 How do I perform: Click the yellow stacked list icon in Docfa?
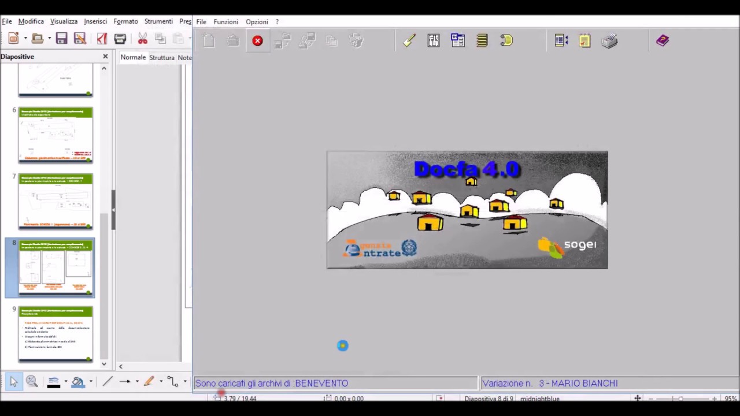pyautogui.click(x=482, y=40)
